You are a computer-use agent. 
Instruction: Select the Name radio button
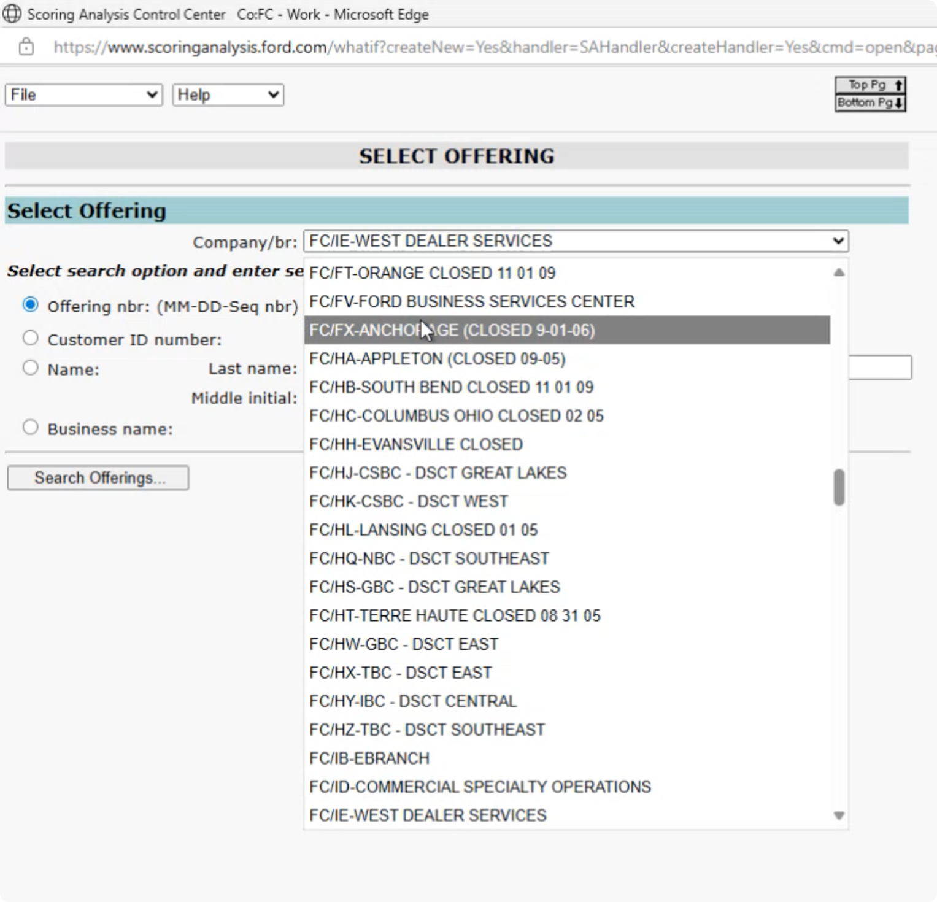(x=30, y=368)
